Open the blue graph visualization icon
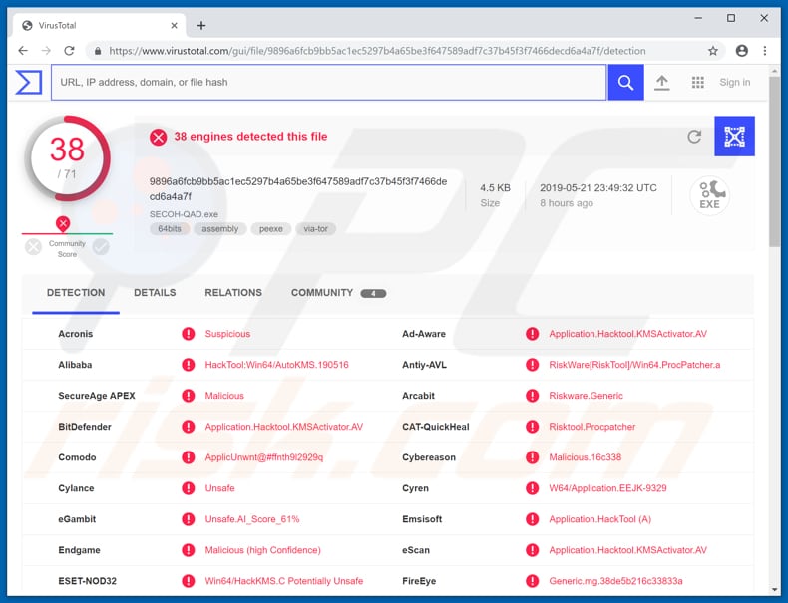 point(734,137)
